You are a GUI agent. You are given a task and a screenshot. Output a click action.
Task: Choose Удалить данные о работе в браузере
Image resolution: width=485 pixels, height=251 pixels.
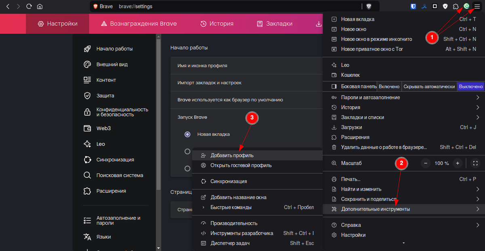pos(404,147)
